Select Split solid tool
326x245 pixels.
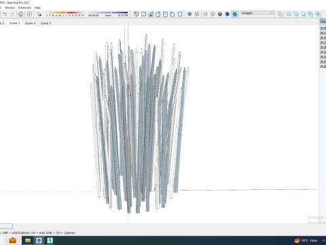click(x=318, y=14)
